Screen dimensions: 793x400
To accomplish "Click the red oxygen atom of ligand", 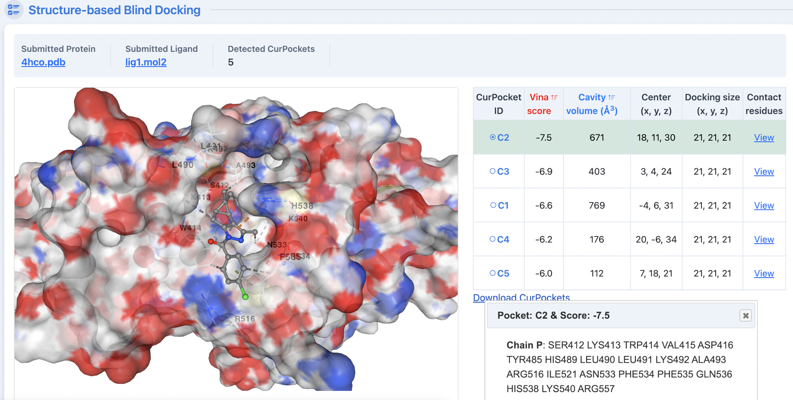I will pyautogui.click(x=211, y=242).
